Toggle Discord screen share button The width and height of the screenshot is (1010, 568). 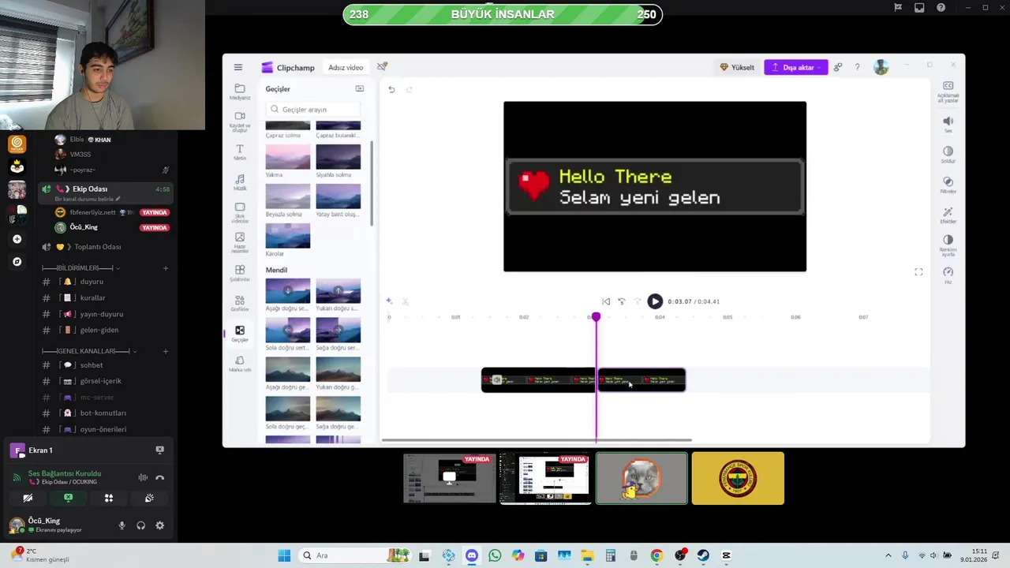[68, 498]
